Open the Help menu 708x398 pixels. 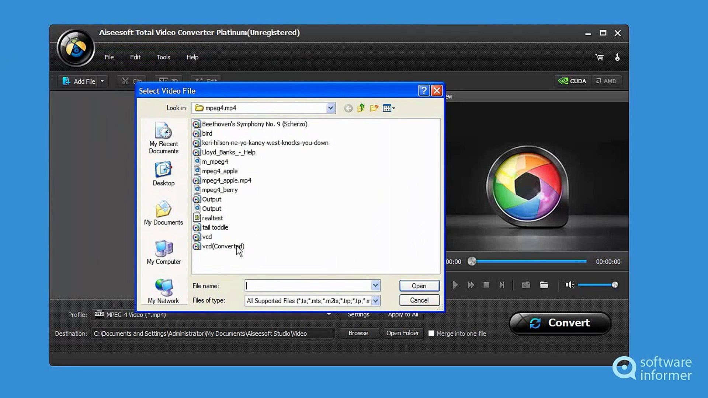[x=192, y=57]
